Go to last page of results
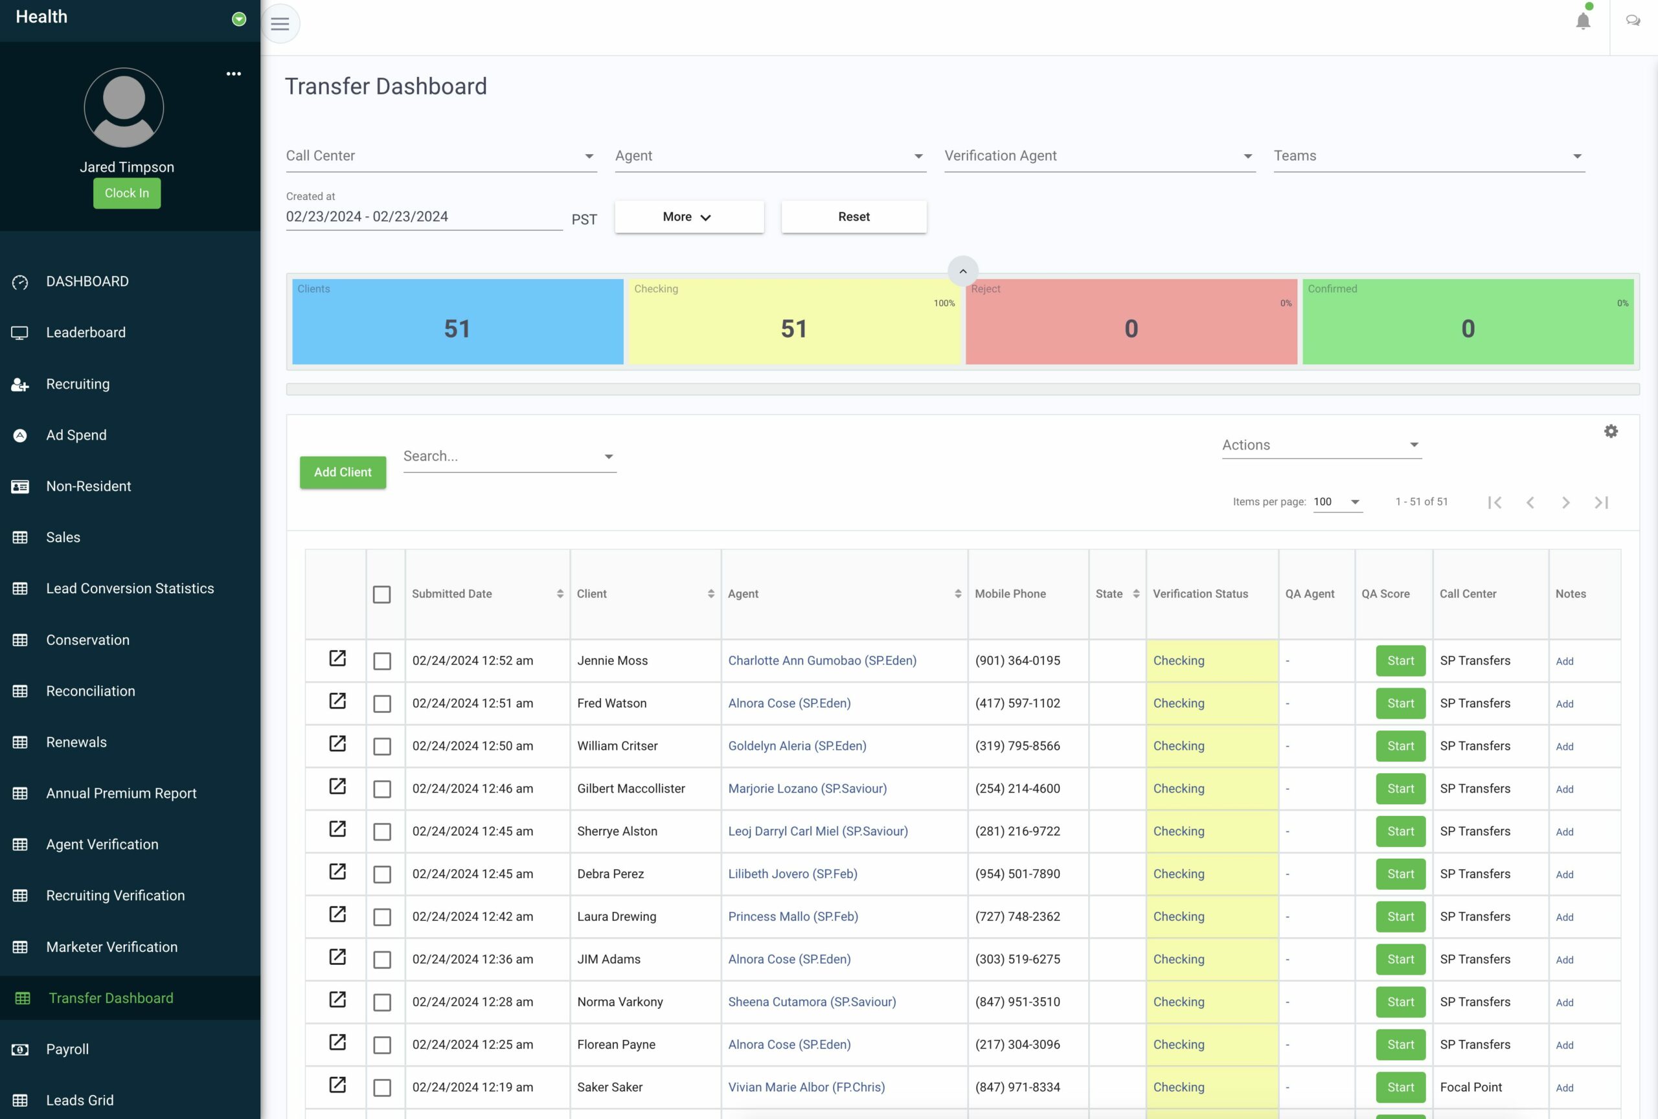Viewport: 1658px width, 1119px height. pyautogui.click(x=1601, y=502)
